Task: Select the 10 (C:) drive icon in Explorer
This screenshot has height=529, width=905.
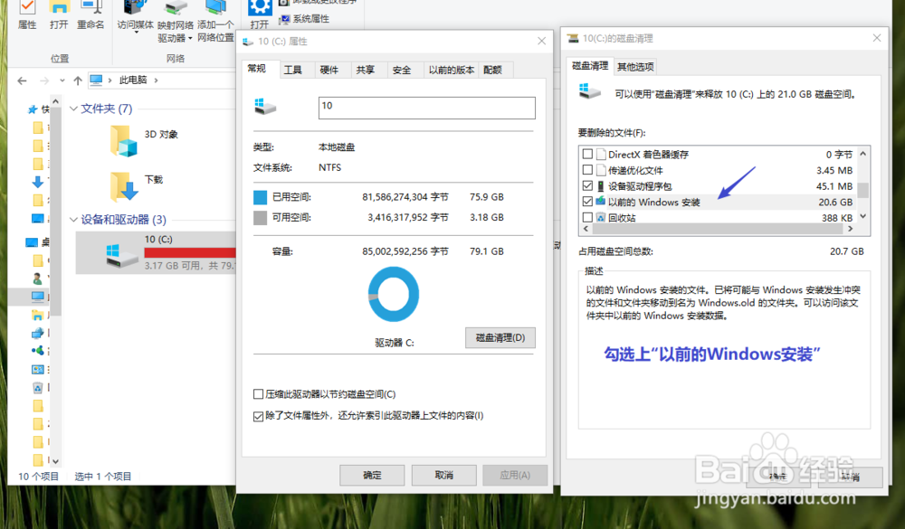Action: click(121, 254)
